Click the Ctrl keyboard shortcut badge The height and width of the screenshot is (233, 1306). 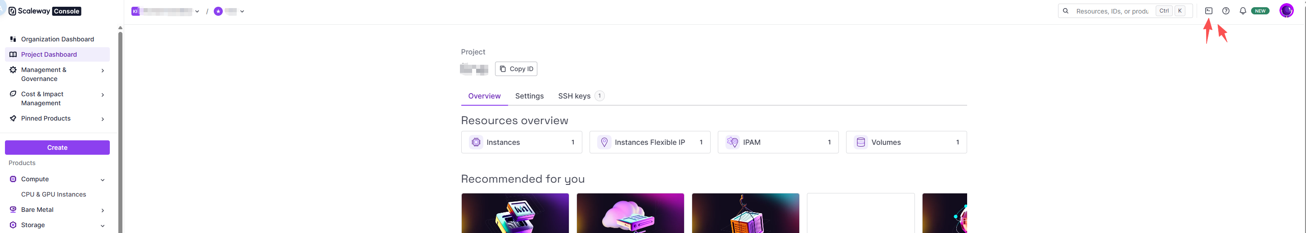tap(1164, 11)
